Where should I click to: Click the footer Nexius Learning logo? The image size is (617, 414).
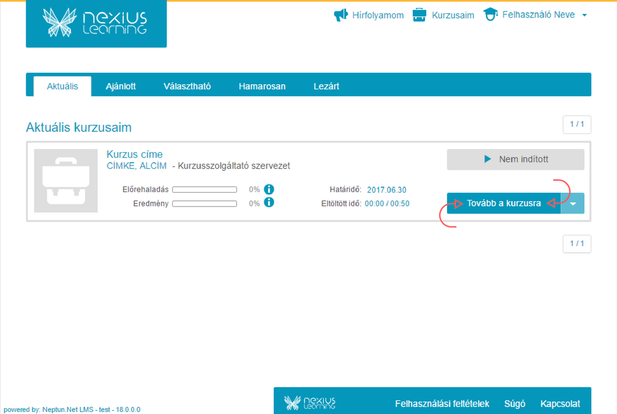point(309,403)
